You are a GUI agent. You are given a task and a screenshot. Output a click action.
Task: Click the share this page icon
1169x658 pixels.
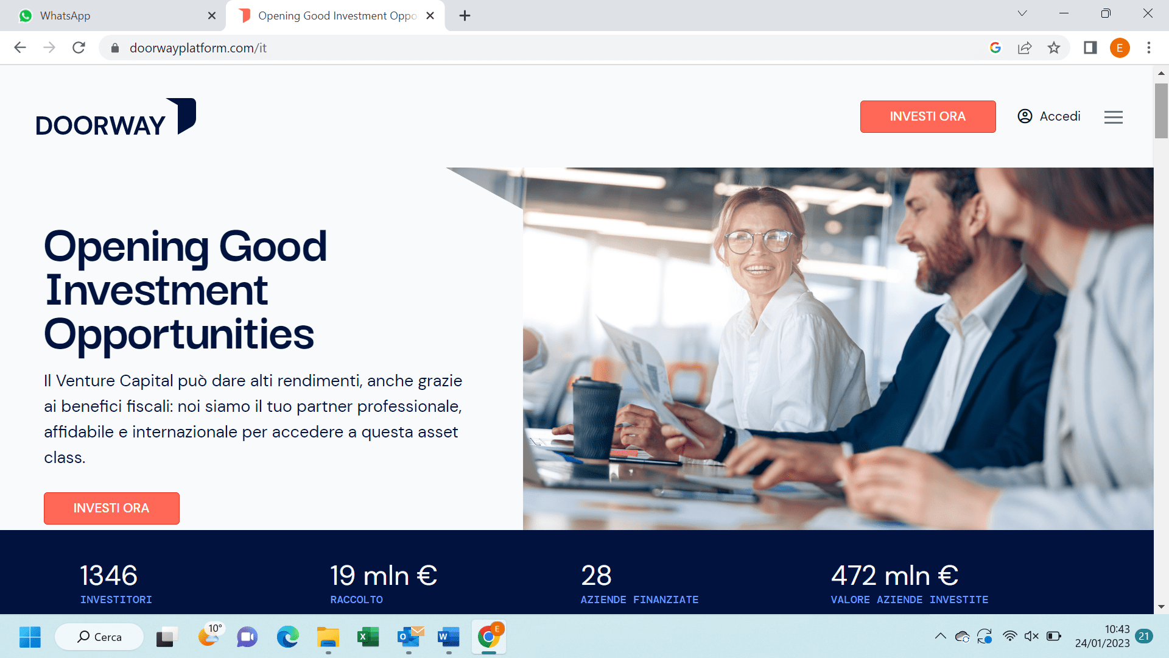click(x=1025, y=48)
